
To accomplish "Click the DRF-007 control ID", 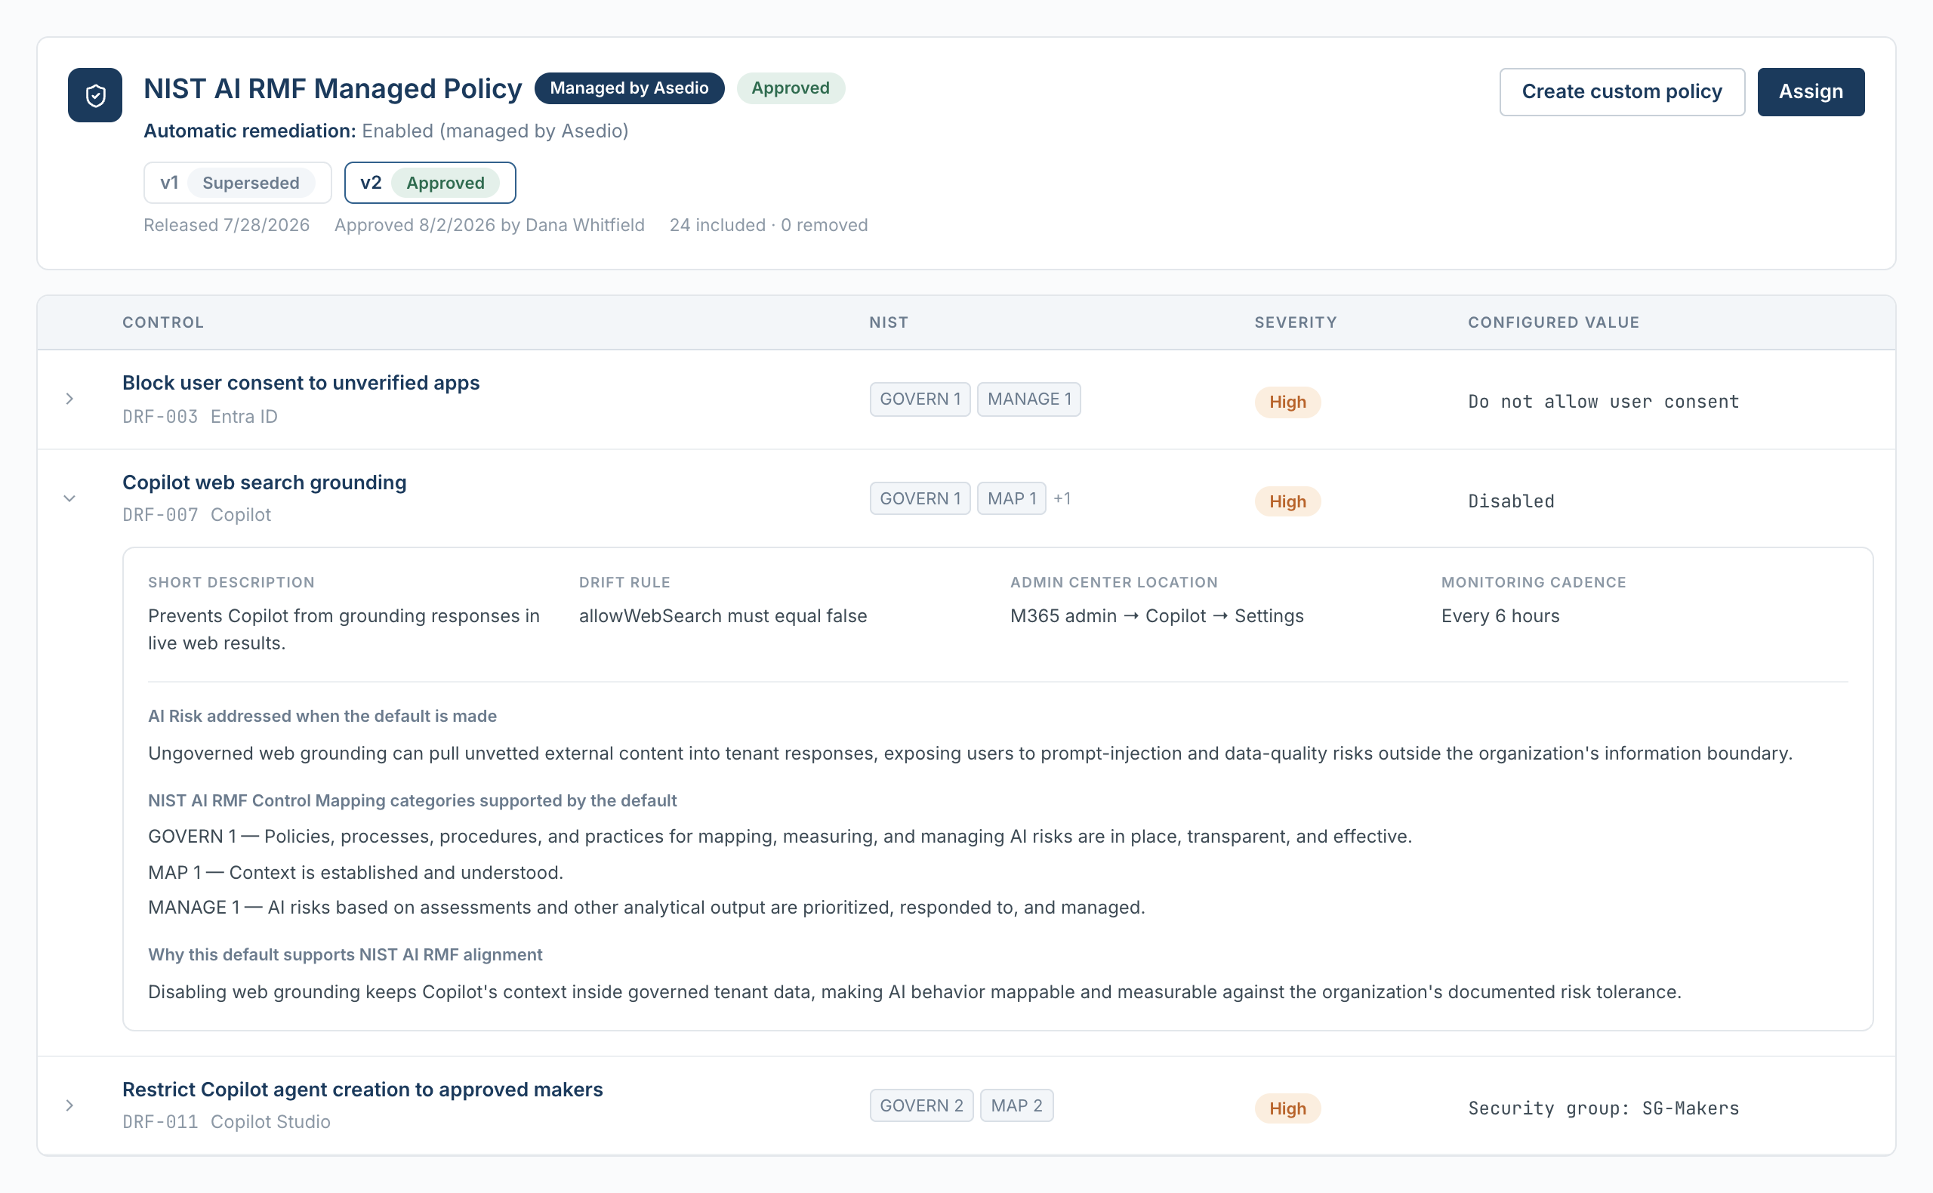I will pos(160,515).
